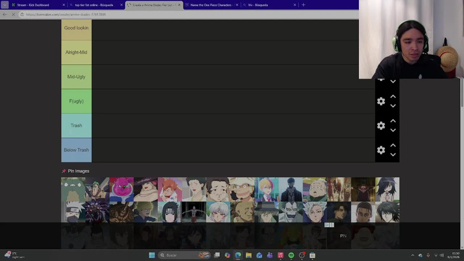The height and width of the screenshot is (261, 464).
Task: Open Spotify from the taskbar
Action: 291,256
